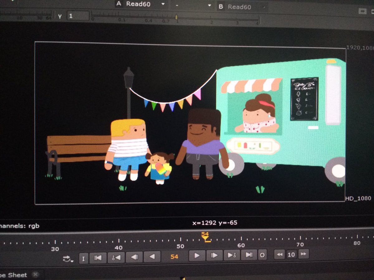The height and width of the screenshot is (280, 374).
Task: Close the Dope Sheet tab
Action: click(35, 274)
